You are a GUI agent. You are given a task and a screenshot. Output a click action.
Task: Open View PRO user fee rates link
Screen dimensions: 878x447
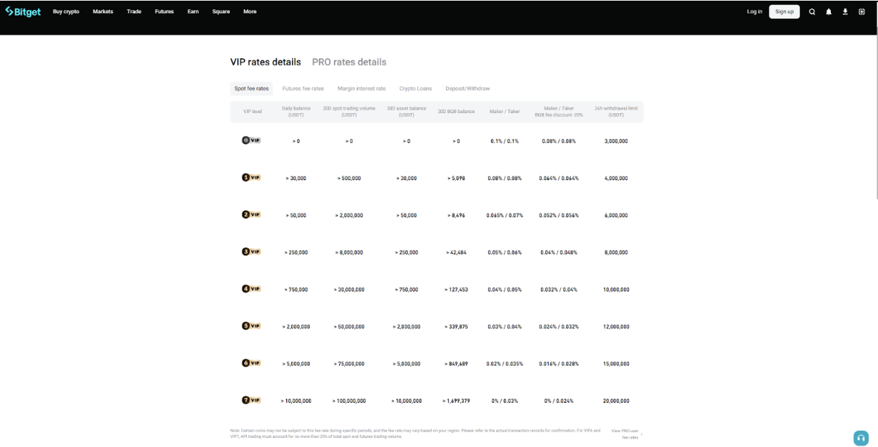click(625, 434)
